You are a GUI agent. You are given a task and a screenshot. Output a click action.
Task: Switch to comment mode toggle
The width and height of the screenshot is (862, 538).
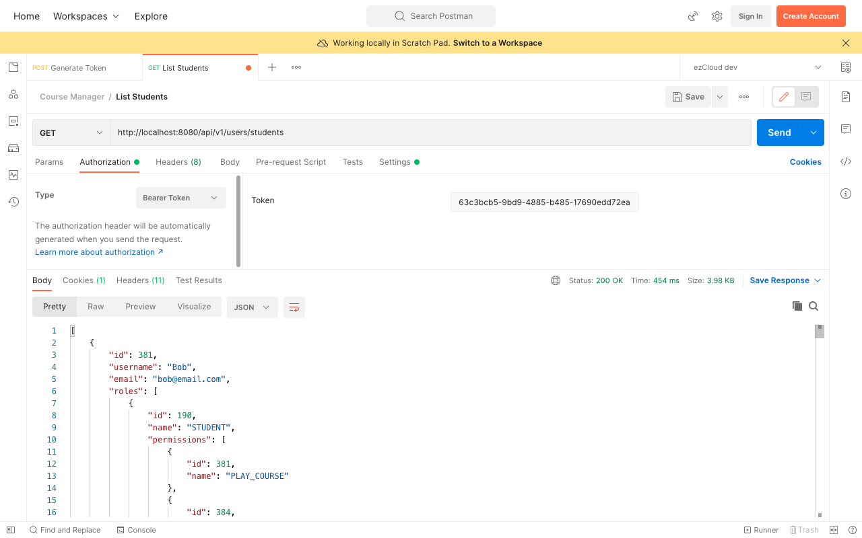click(x=806, y=97)
